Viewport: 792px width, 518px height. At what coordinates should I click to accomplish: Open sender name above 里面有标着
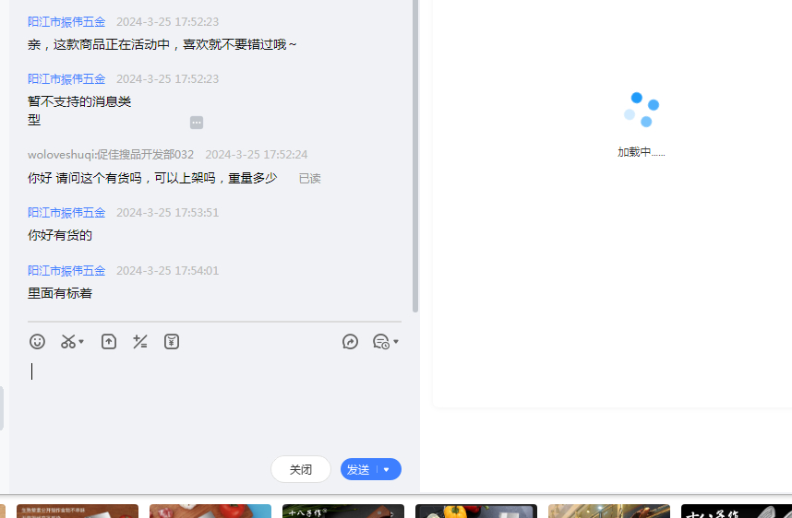66,271
